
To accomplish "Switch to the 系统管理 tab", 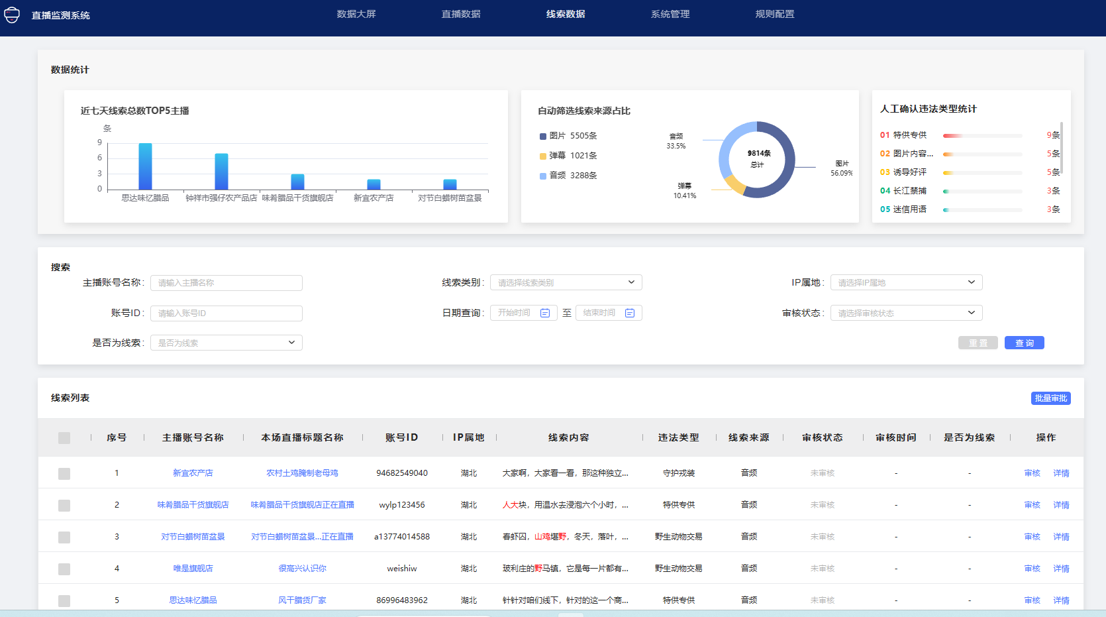I will tap(670, 14).
